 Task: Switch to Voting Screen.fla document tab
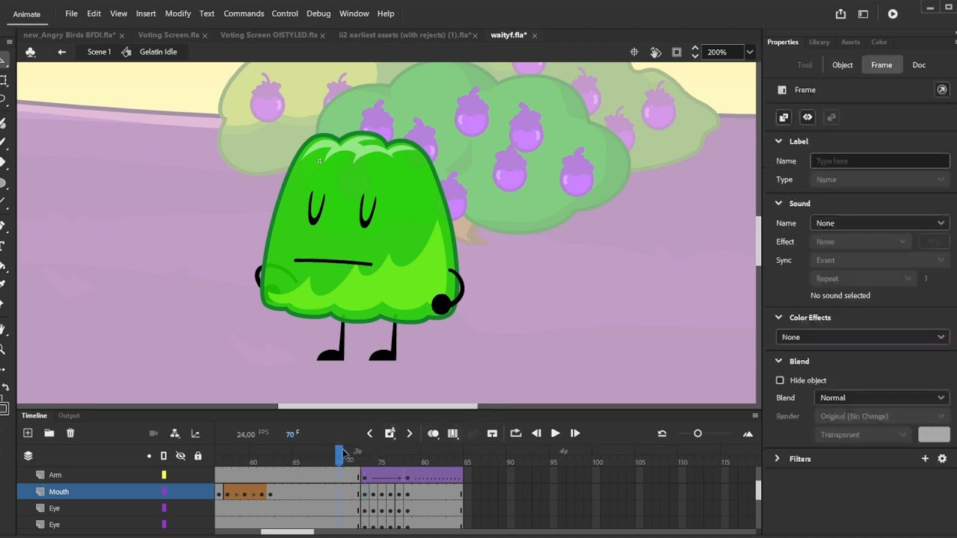coord(168,35)
